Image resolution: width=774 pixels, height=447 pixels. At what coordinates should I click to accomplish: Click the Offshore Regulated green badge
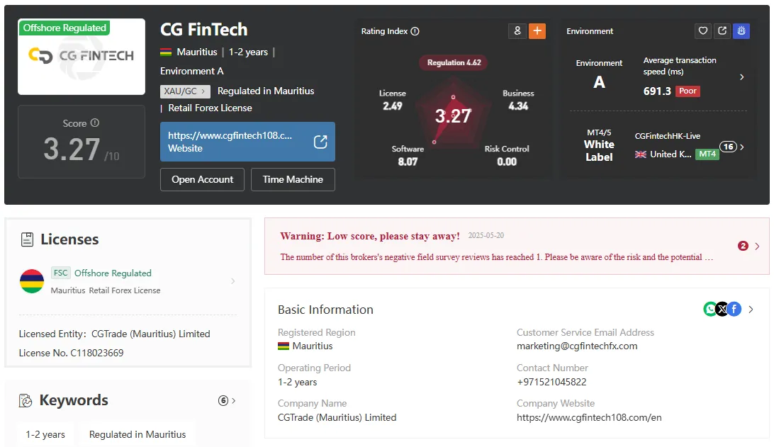pyautogui.click(x=64, y=28)
